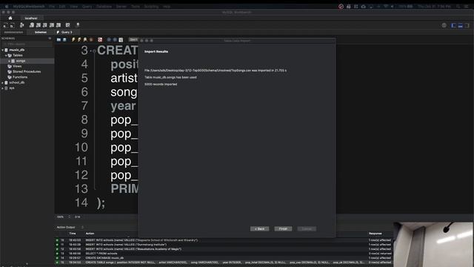Create a new stored procedure toolbar icon

tap(52, 25)
